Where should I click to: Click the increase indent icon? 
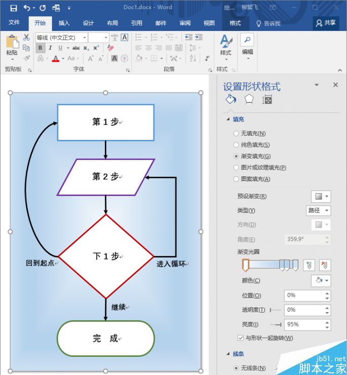pos(199,37)
